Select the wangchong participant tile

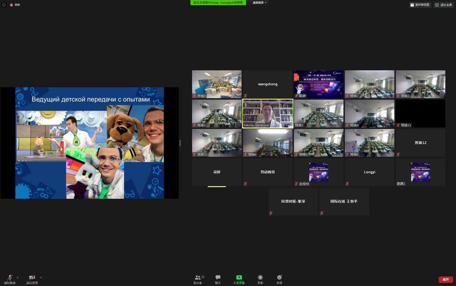(268, 84)
